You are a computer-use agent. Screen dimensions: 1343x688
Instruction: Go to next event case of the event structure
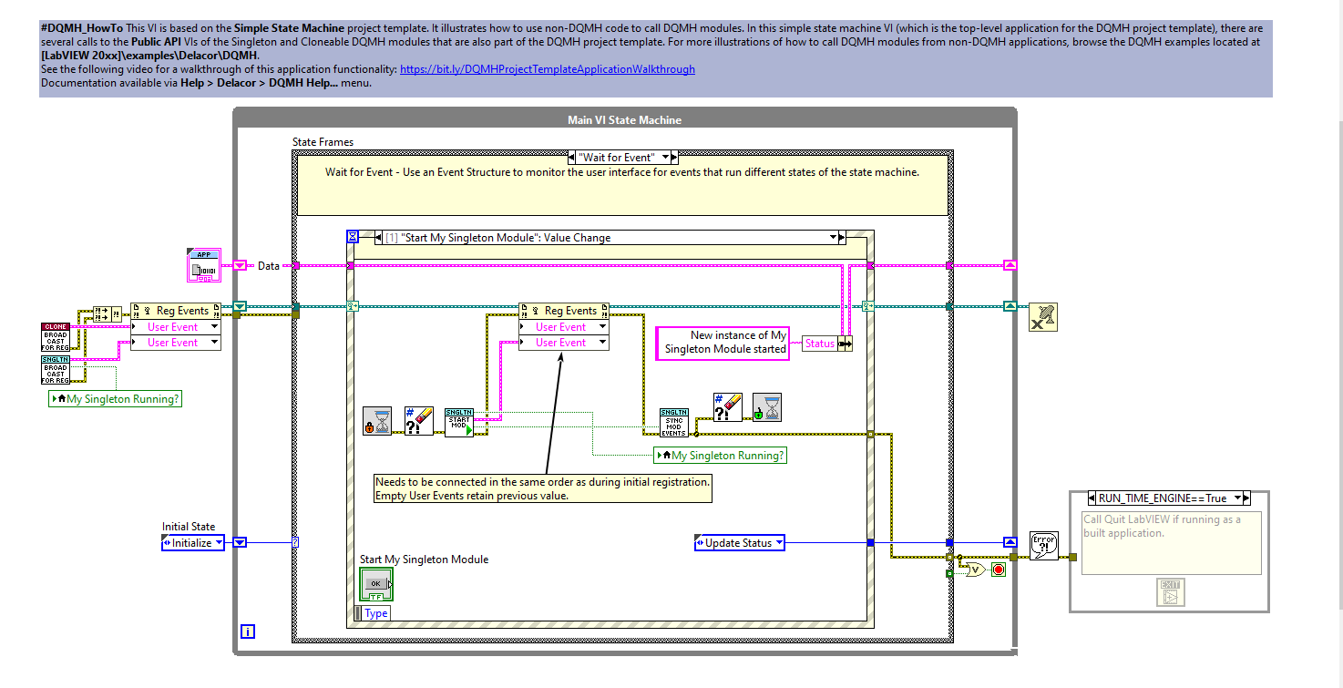842,237
